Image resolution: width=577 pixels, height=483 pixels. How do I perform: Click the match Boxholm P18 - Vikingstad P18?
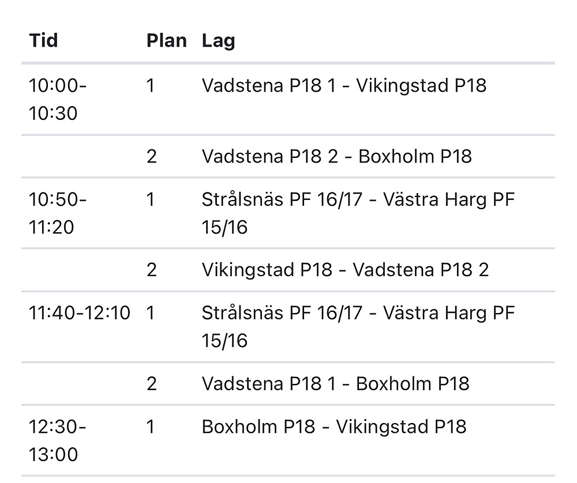pyautogui.click(x=334, y=427)
